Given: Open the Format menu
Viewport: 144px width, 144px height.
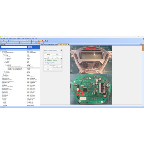Looking at the screenshot, I should 11,39.
